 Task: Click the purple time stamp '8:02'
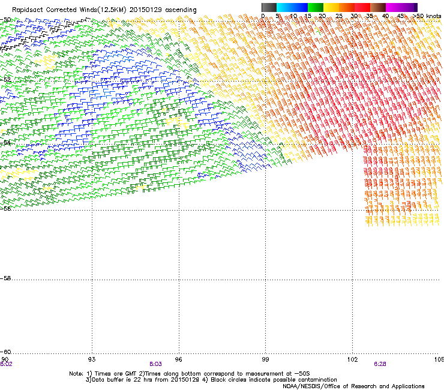pos(6,364)
